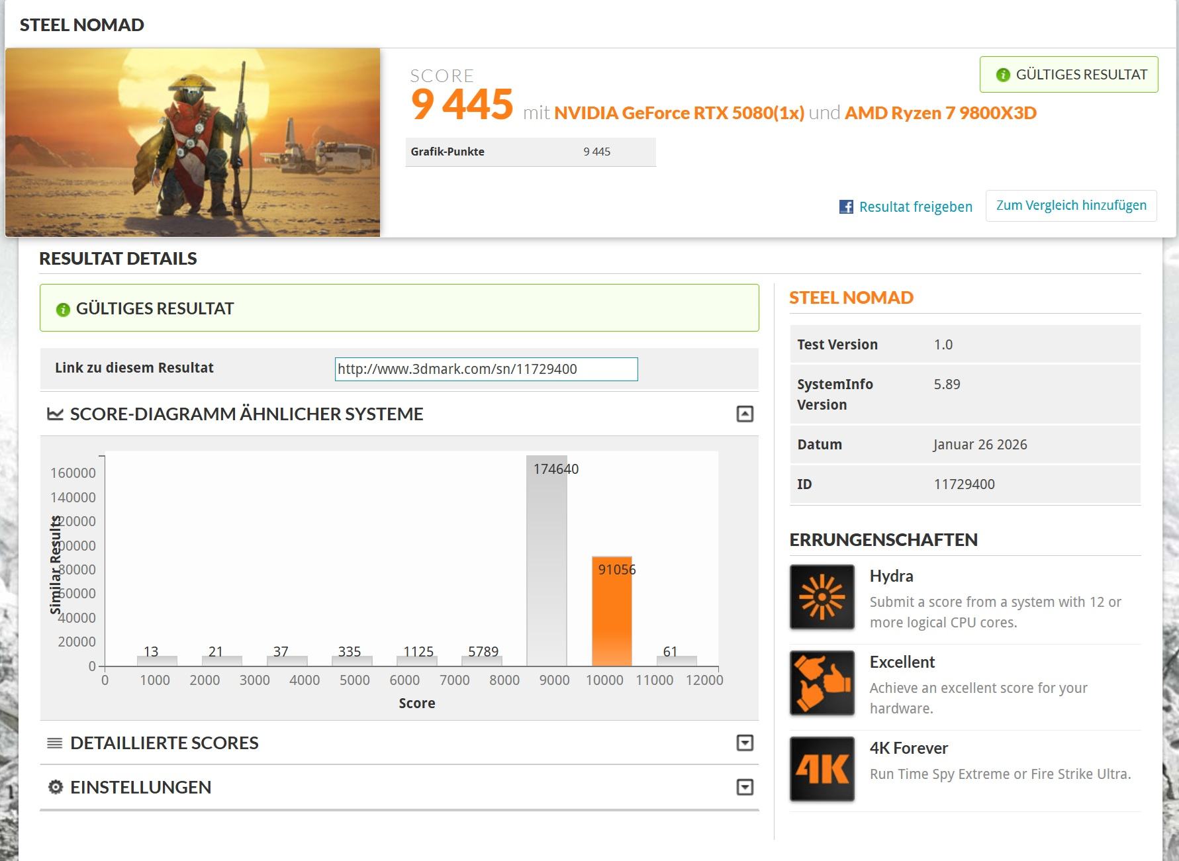The height and width of the screenshot is (861, 1179).
Task: Click the Steel Nomad page title
Action: [x=82, y=25]
